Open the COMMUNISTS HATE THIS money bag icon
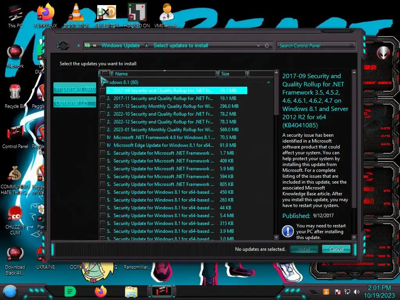This screenshot has width=400, height=300. pos(15,180)
